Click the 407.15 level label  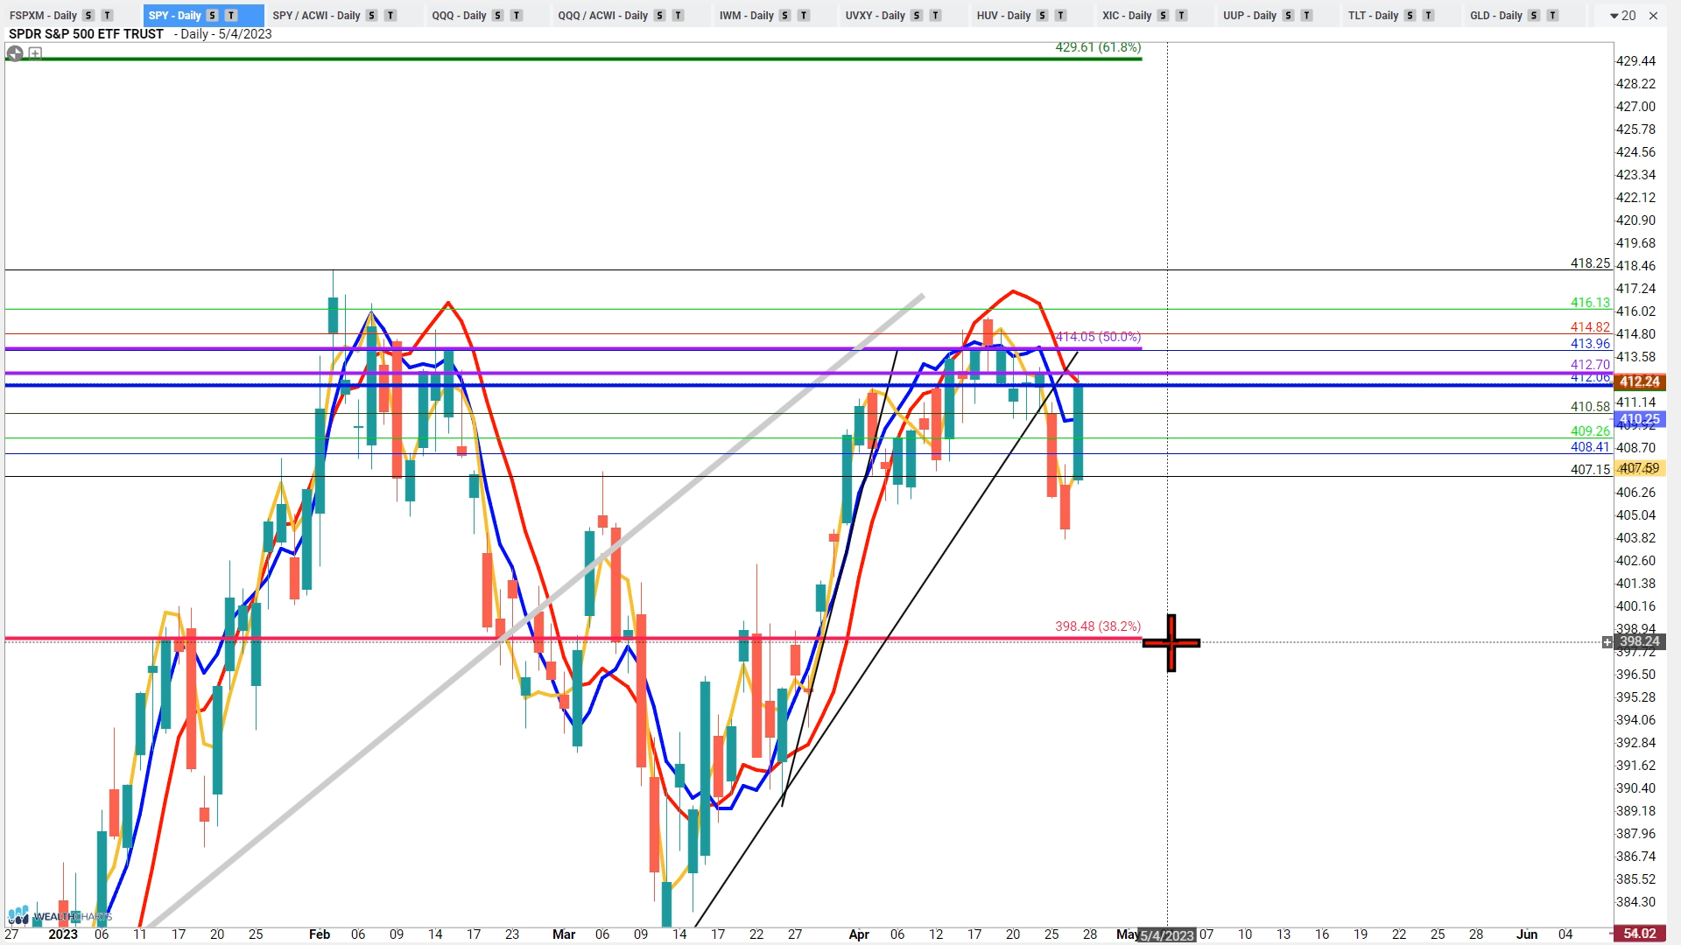(1590, 470)
